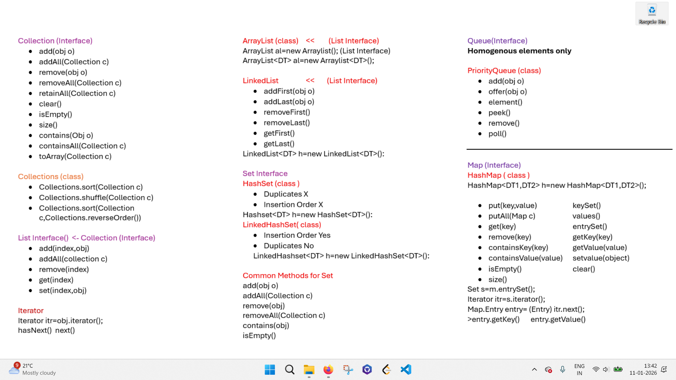Screen dimensions: 676x380
Task: Click the volume speaker tray icon
Action: pos(606,369)
